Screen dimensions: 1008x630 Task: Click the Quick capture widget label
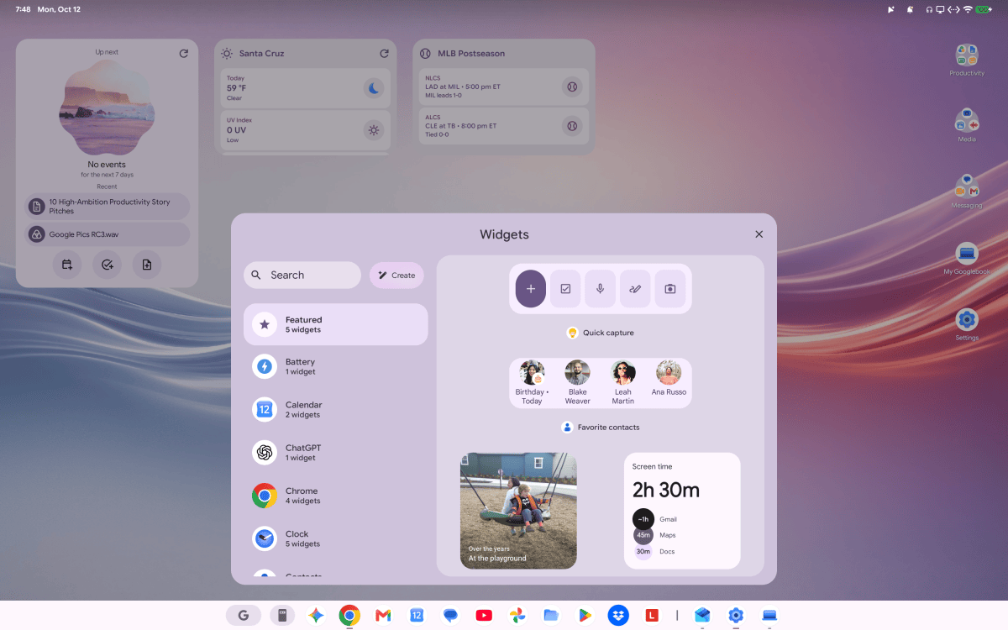point(608,333)
